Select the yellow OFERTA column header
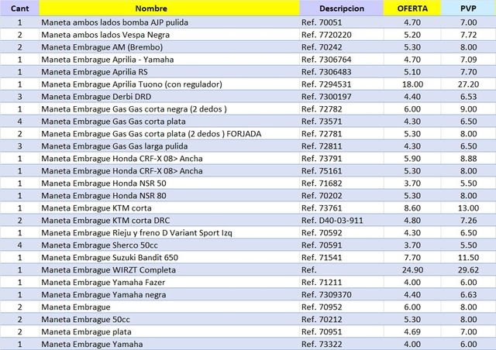This screenshot has width=496, height=350. 412,9
